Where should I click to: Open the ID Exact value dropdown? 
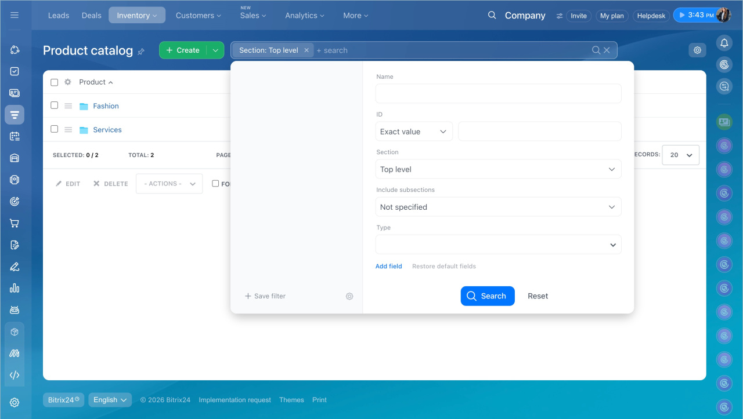pyautogui.click(x=413, y=132)
